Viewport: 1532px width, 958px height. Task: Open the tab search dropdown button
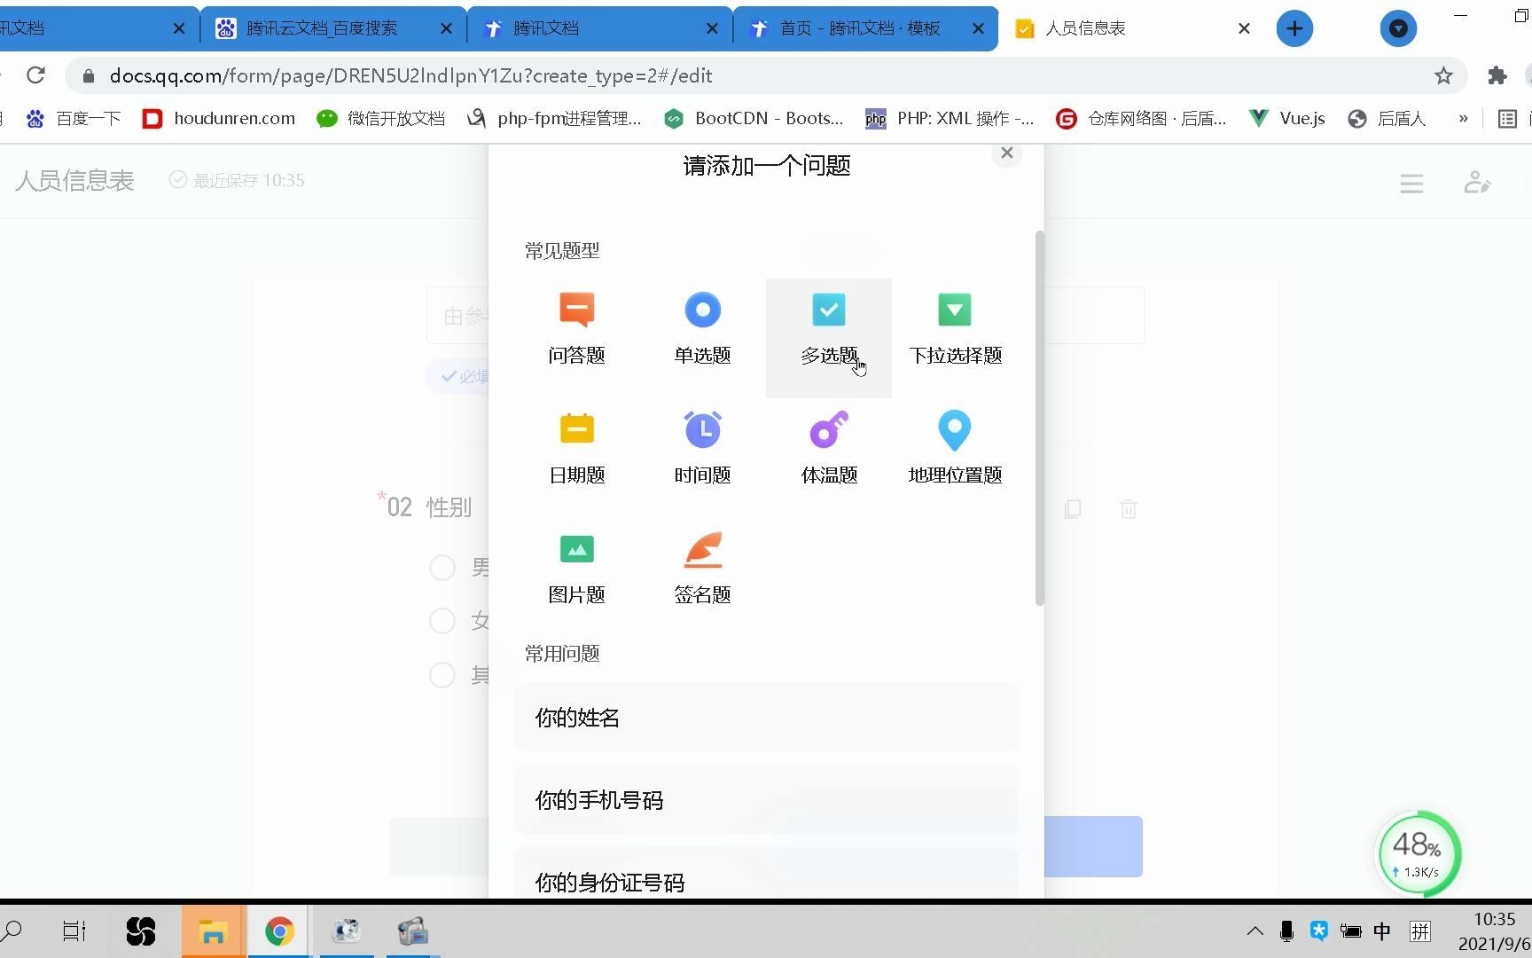[1398, 28]
